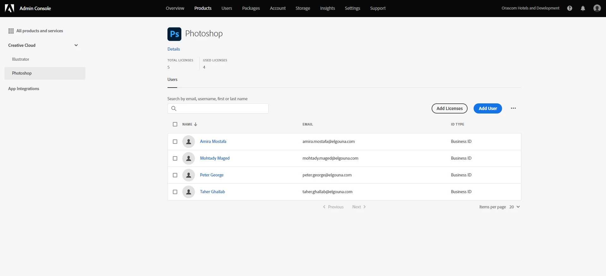
Task: Click Peter George's avatar icon
Action: point(189,175)
